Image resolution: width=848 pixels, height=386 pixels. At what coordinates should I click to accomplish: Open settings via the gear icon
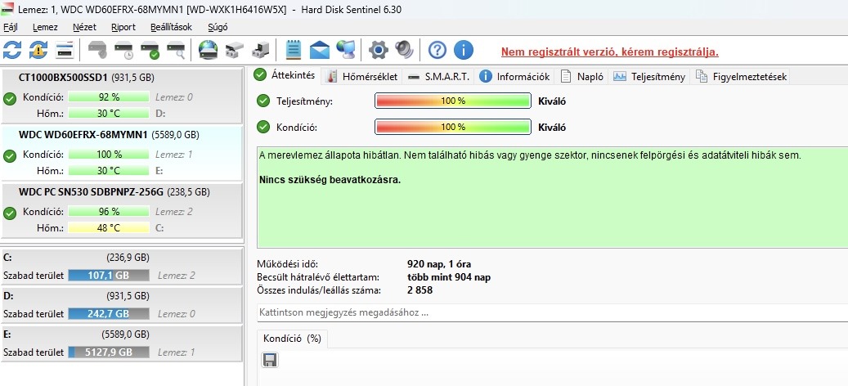pyautogui.click(x=379, y=50)
